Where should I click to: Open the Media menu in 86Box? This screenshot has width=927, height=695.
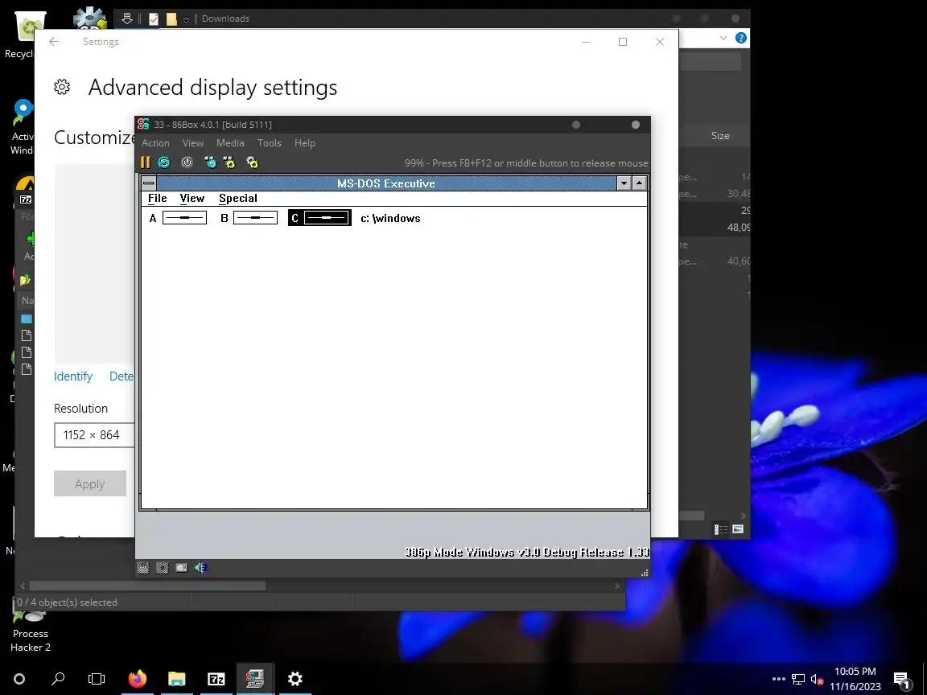(230, 143)
